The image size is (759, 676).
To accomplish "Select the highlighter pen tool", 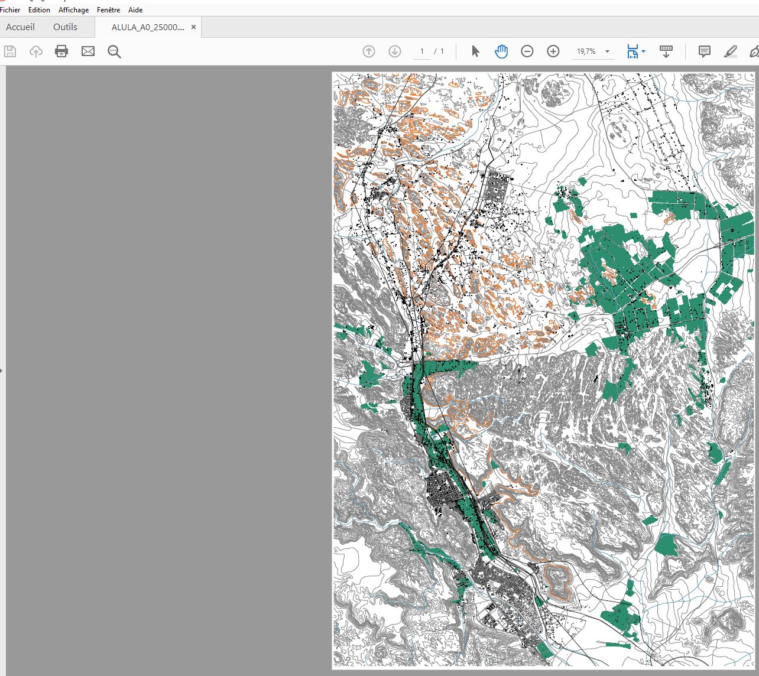I will coord(731,51).
